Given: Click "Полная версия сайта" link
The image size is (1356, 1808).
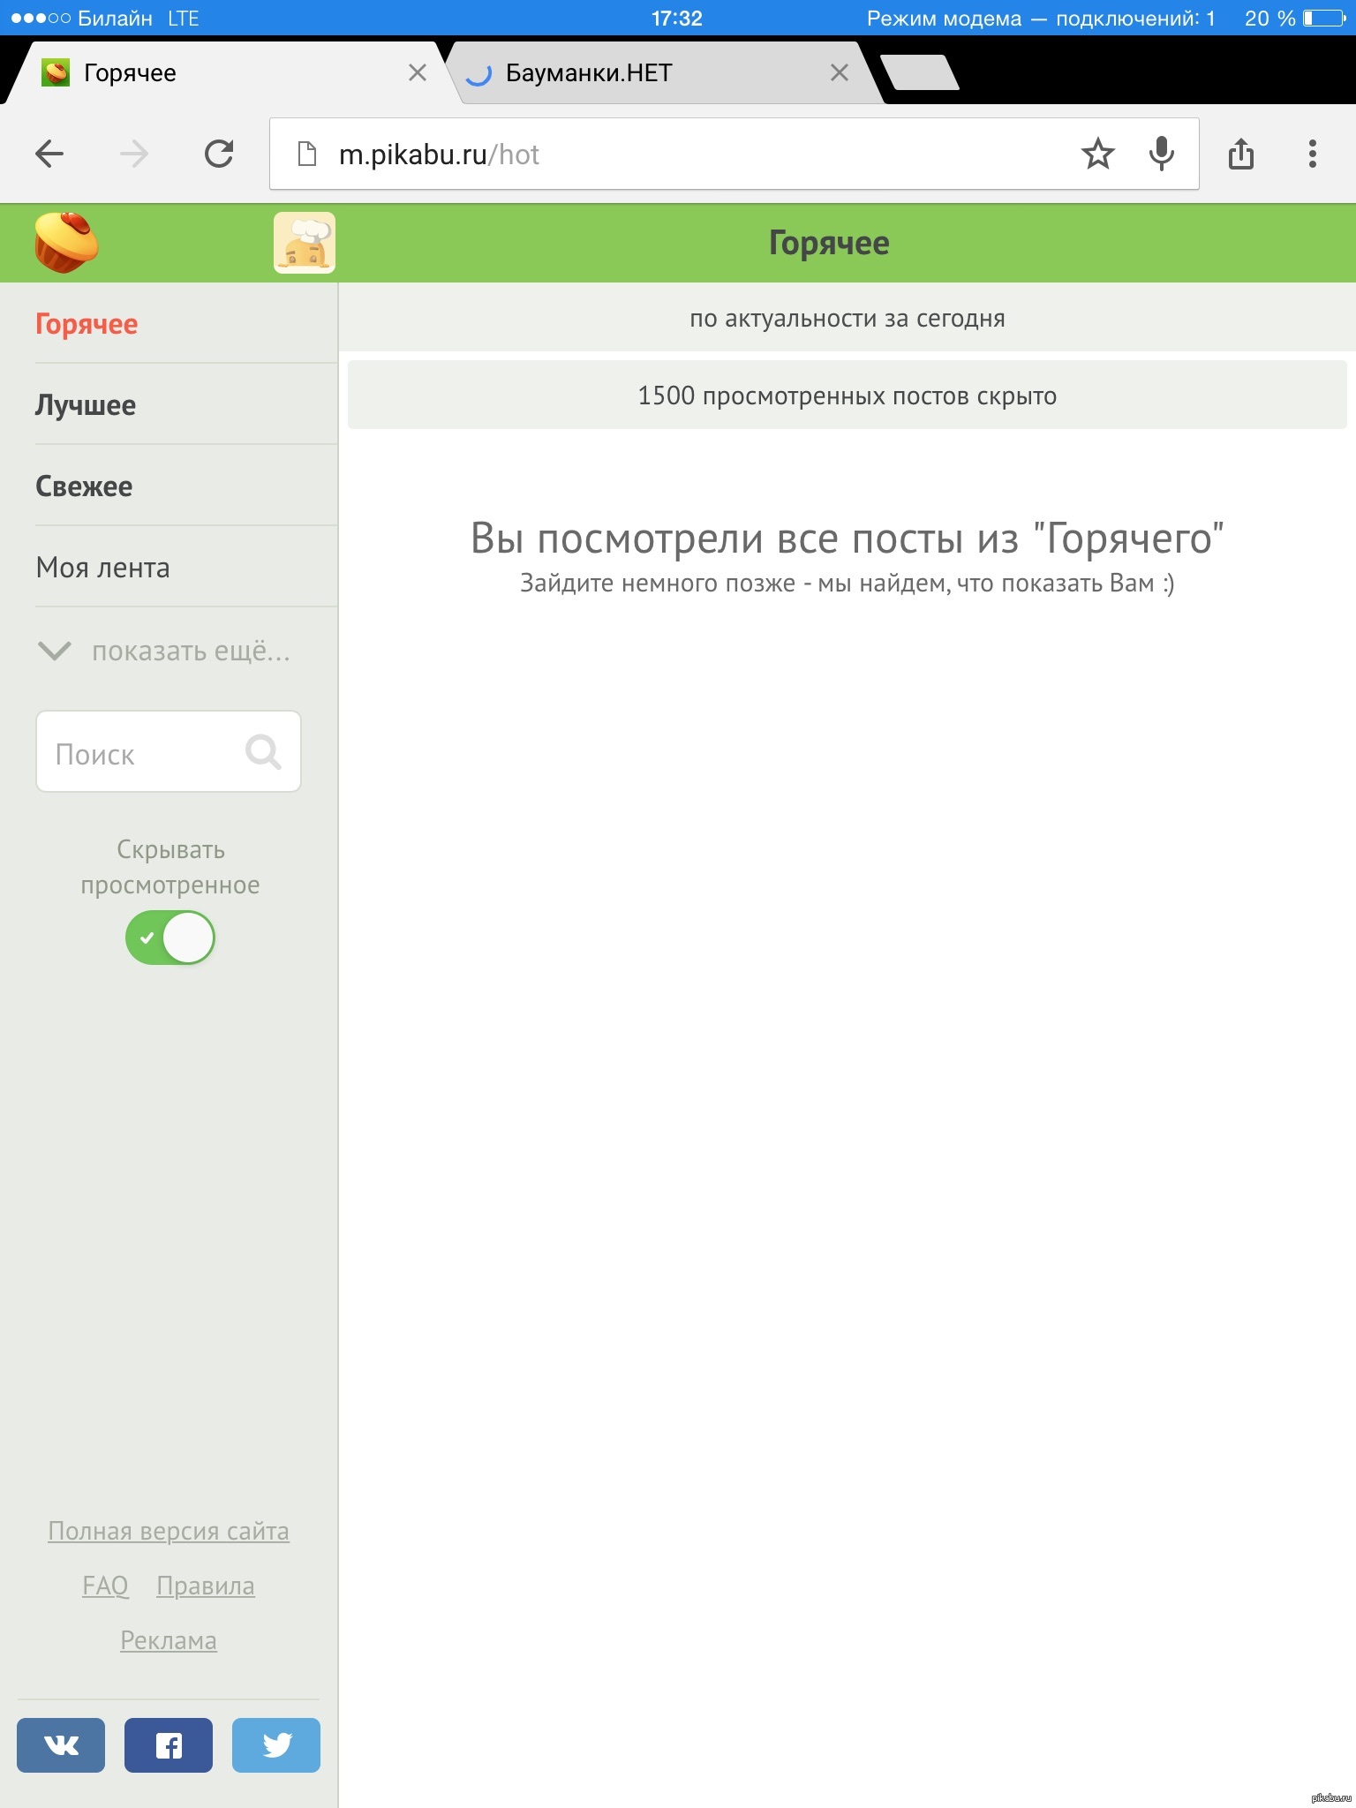Looking at the screenshot, I should click(169, 1531).
